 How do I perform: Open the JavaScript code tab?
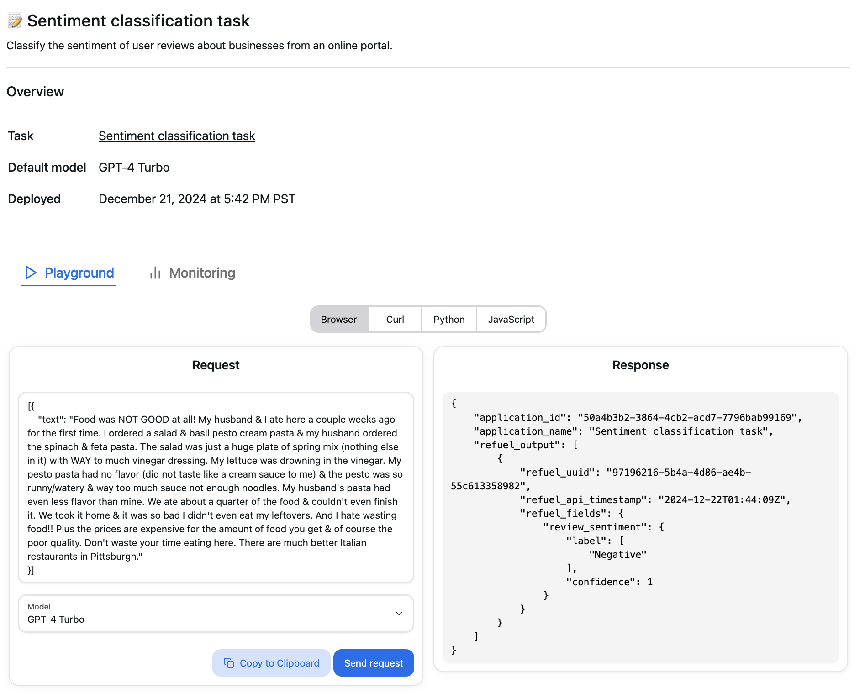(511, 319)
